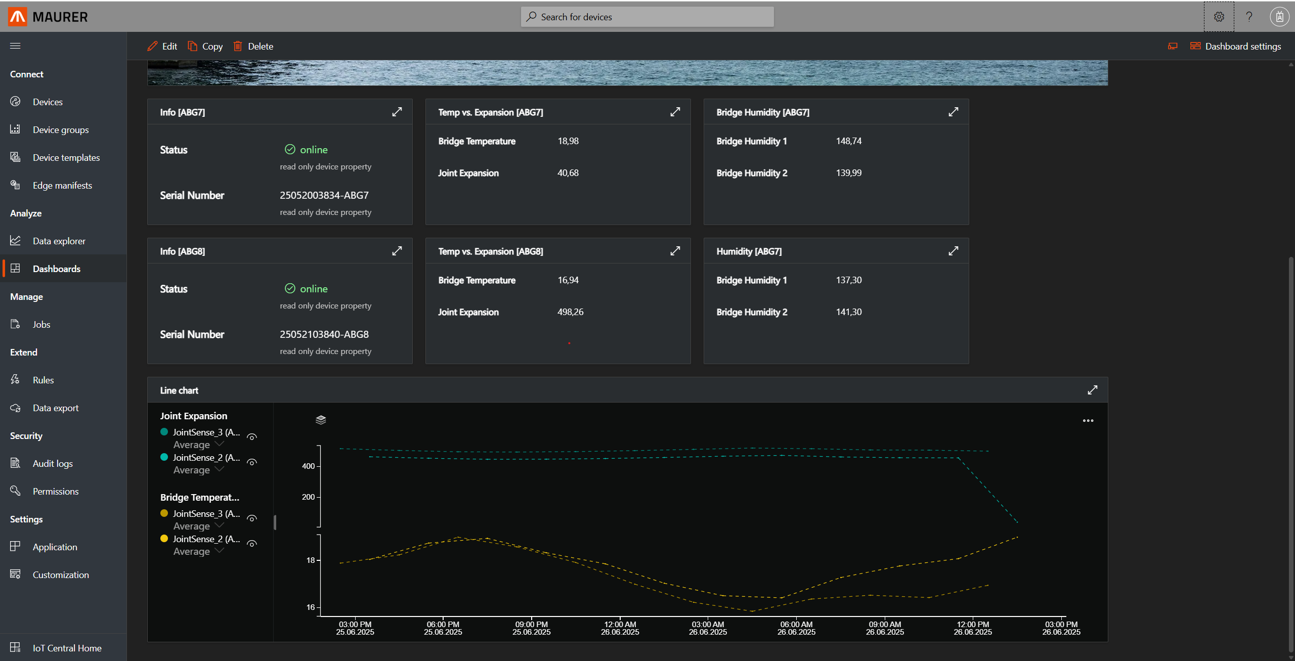The height and width of the screenshot is (661, 1295).
Task: Open the help question mark icon
Action: pyautogui.click(x=1249, y=17)
